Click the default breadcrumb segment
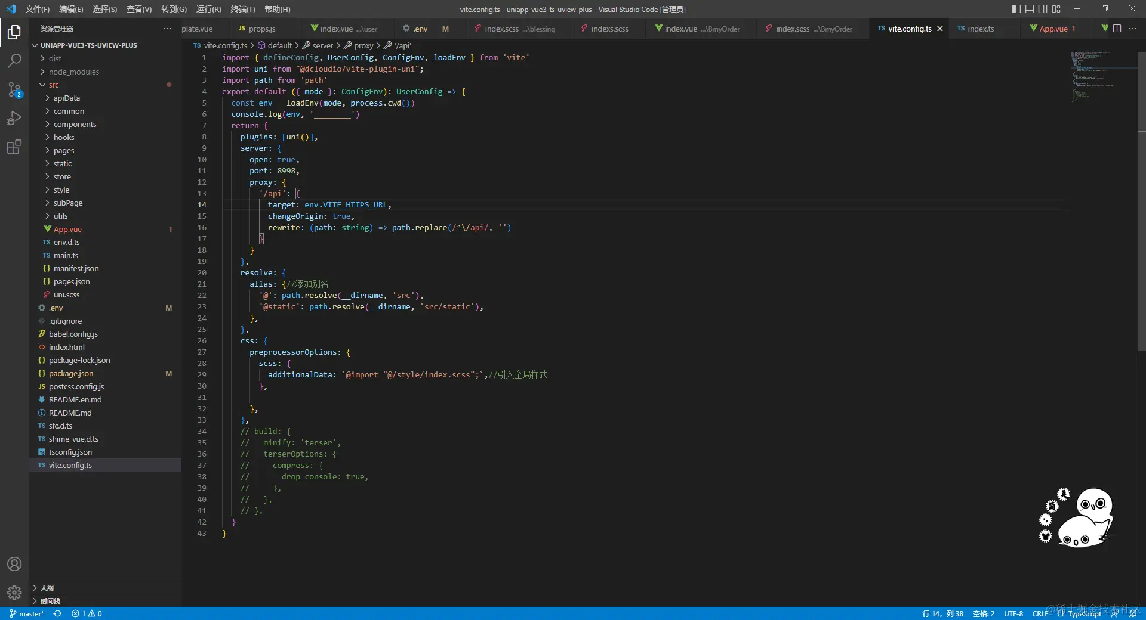Viewport: 1146px width, 620px height. coord(275,45)
